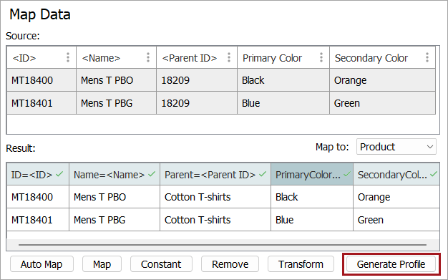
Task: Select result cell Orange
Action: 396,197
